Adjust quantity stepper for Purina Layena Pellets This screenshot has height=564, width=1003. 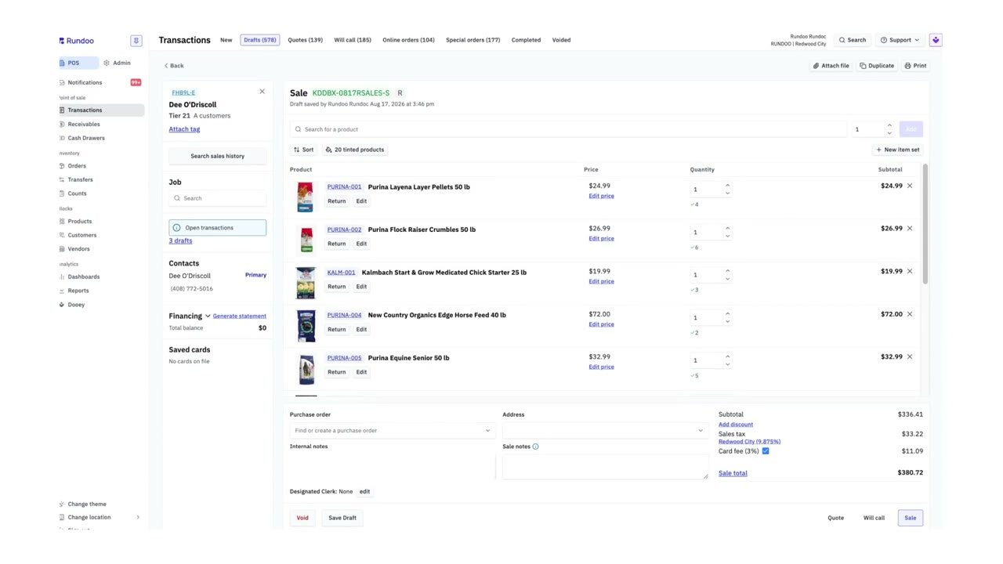pyautogui.click(x=727, y=190)
